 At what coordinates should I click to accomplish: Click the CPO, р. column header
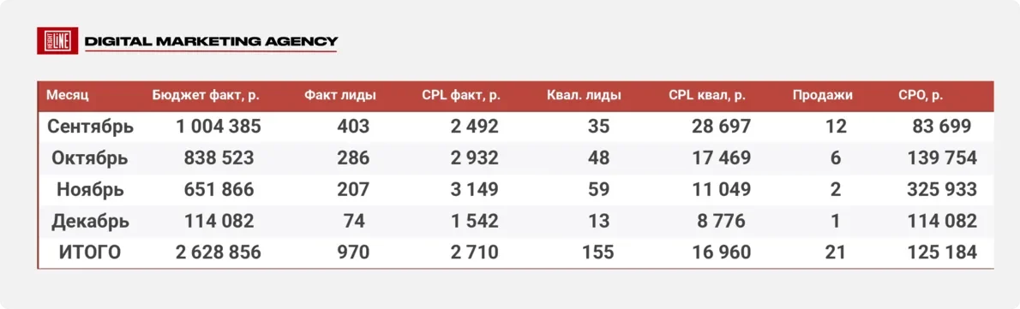coord(921,95)
